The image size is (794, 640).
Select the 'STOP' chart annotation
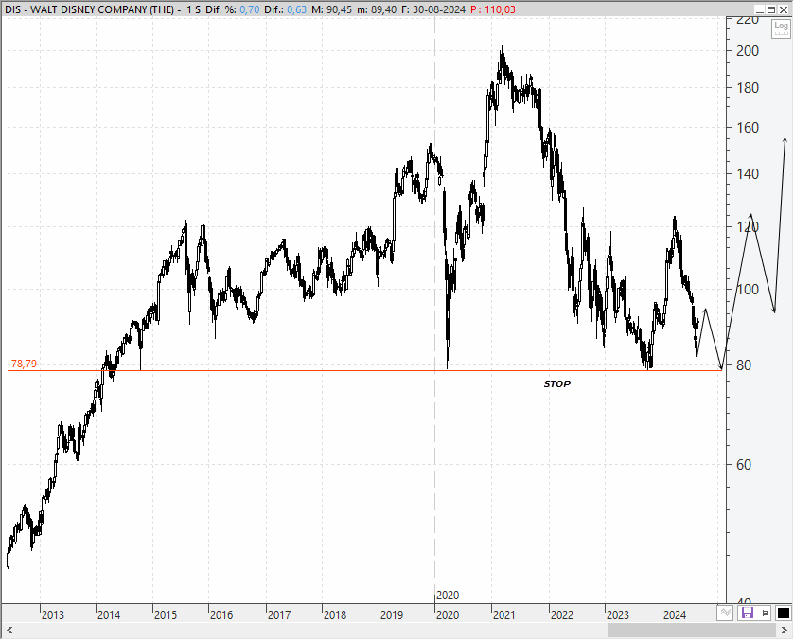[557, 384]
